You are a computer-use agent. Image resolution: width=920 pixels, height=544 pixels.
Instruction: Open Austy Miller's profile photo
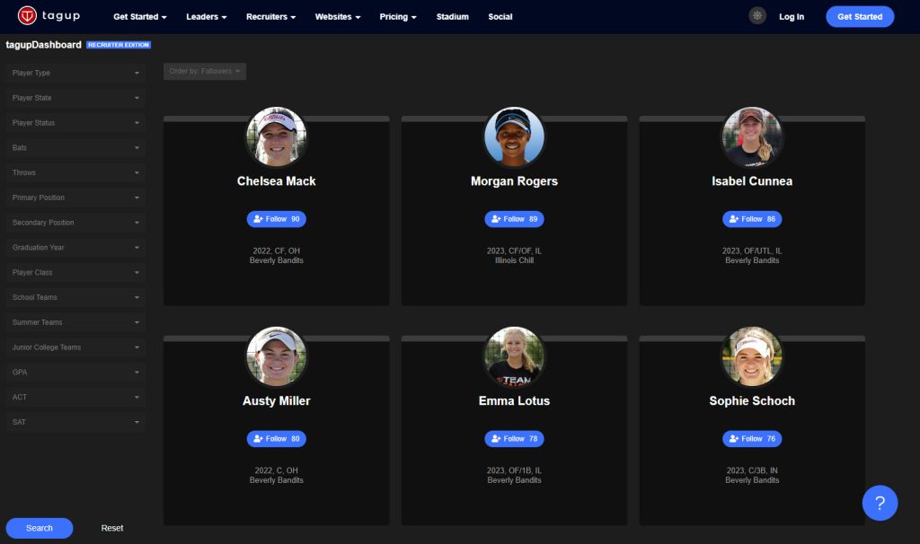coord(277,357)
